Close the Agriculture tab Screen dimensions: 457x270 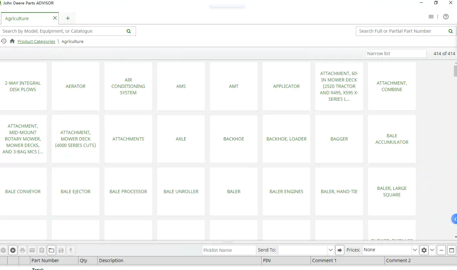coord(55,18)
